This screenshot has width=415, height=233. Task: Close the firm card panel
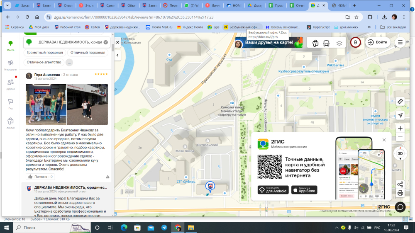(117, 42)
